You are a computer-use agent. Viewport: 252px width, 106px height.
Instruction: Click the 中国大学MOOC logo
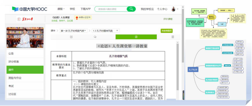[30, 9]
